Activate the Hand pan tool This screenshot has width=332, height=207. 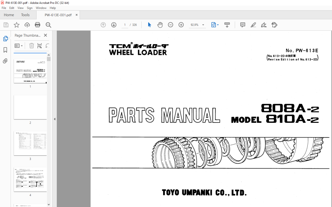160,25
